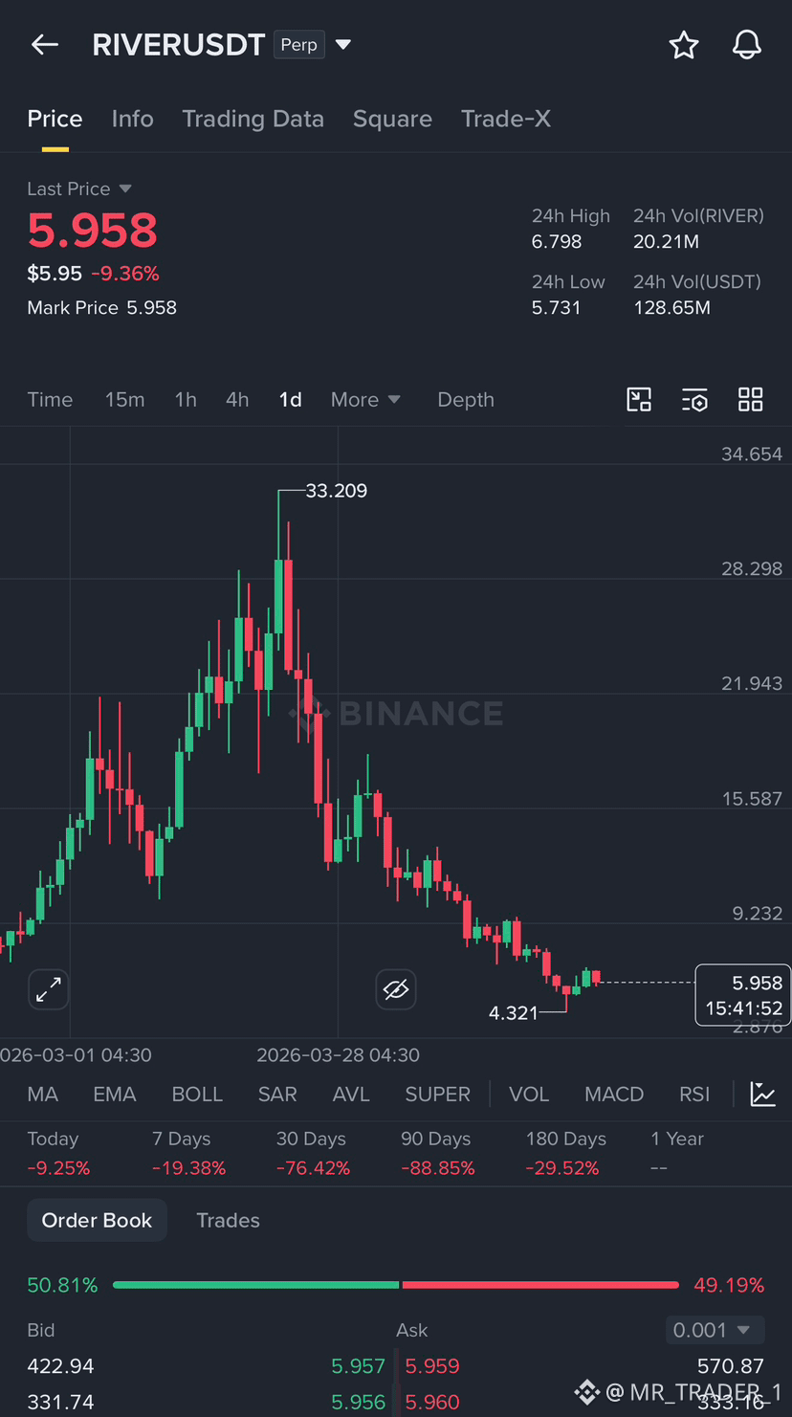Toggle the AVL indicator

coord(351,1094)
